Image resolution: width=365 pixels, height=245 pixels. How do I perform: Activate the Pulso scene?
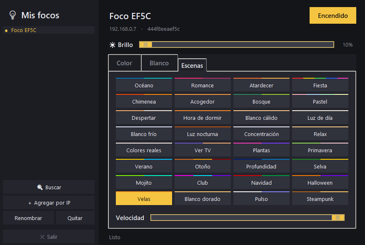[261, 199]
